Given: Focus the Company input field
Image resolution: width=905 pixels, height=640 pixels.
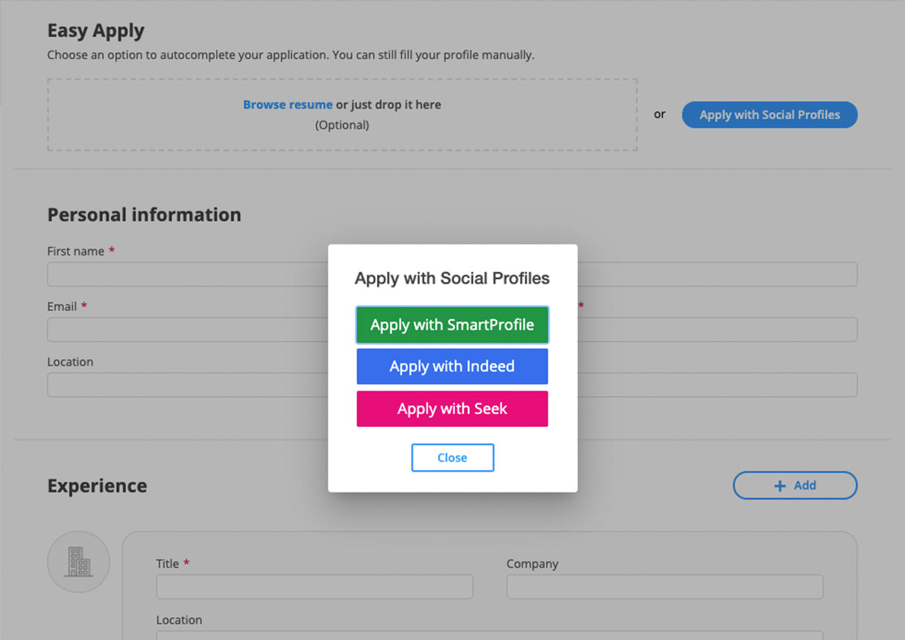Looking at the screenshot, I should tap(664, 587).
